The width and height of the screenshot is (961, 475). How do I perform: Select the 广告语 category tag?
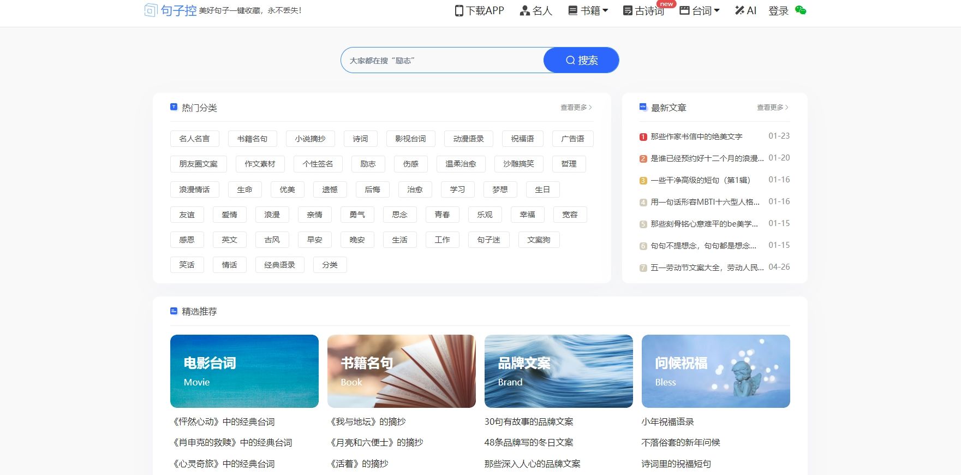[572, 139]
